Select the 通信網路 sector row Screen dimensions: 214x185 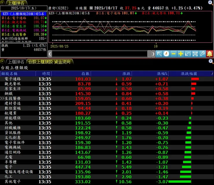tap(107, 152)
